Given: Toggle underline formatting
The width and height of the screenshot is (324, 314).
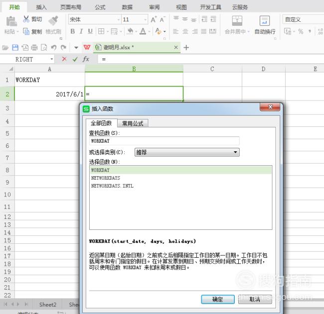Looking at the screenshot, I should click(90, 31).
